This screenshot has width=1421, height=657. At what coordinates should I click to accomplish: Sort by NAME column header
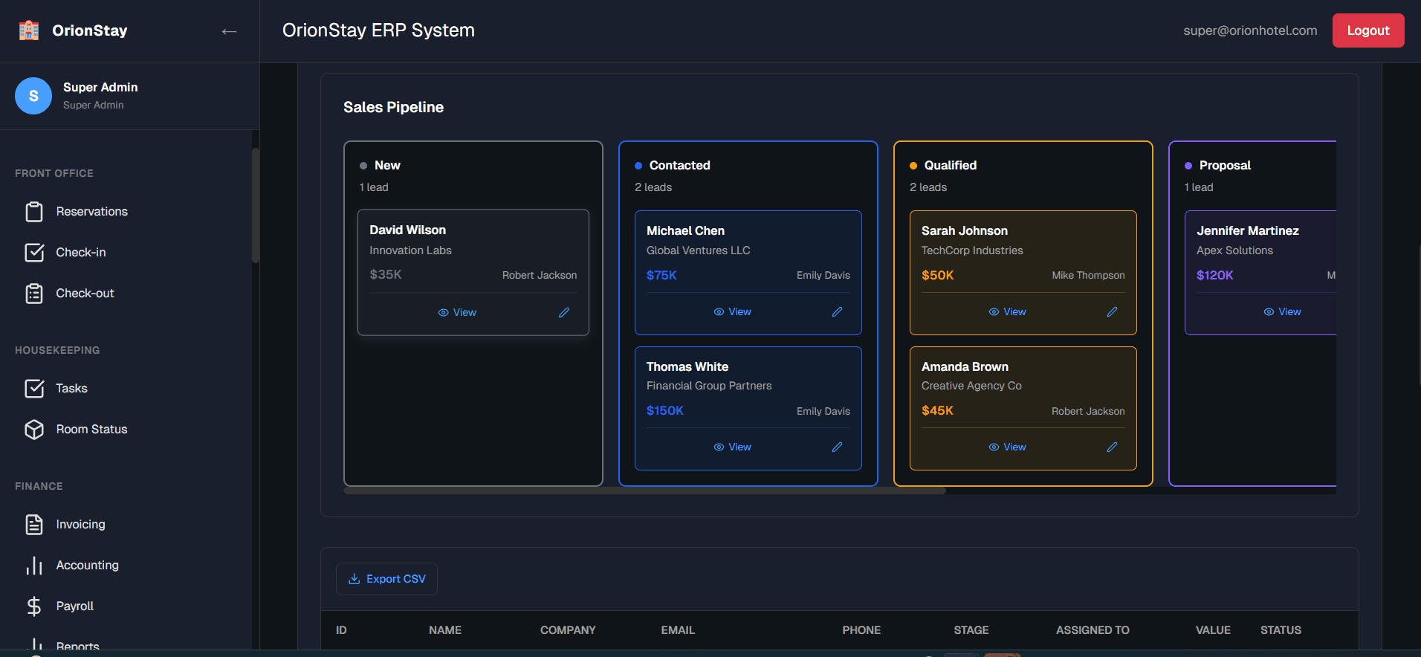tap(445, 630)
